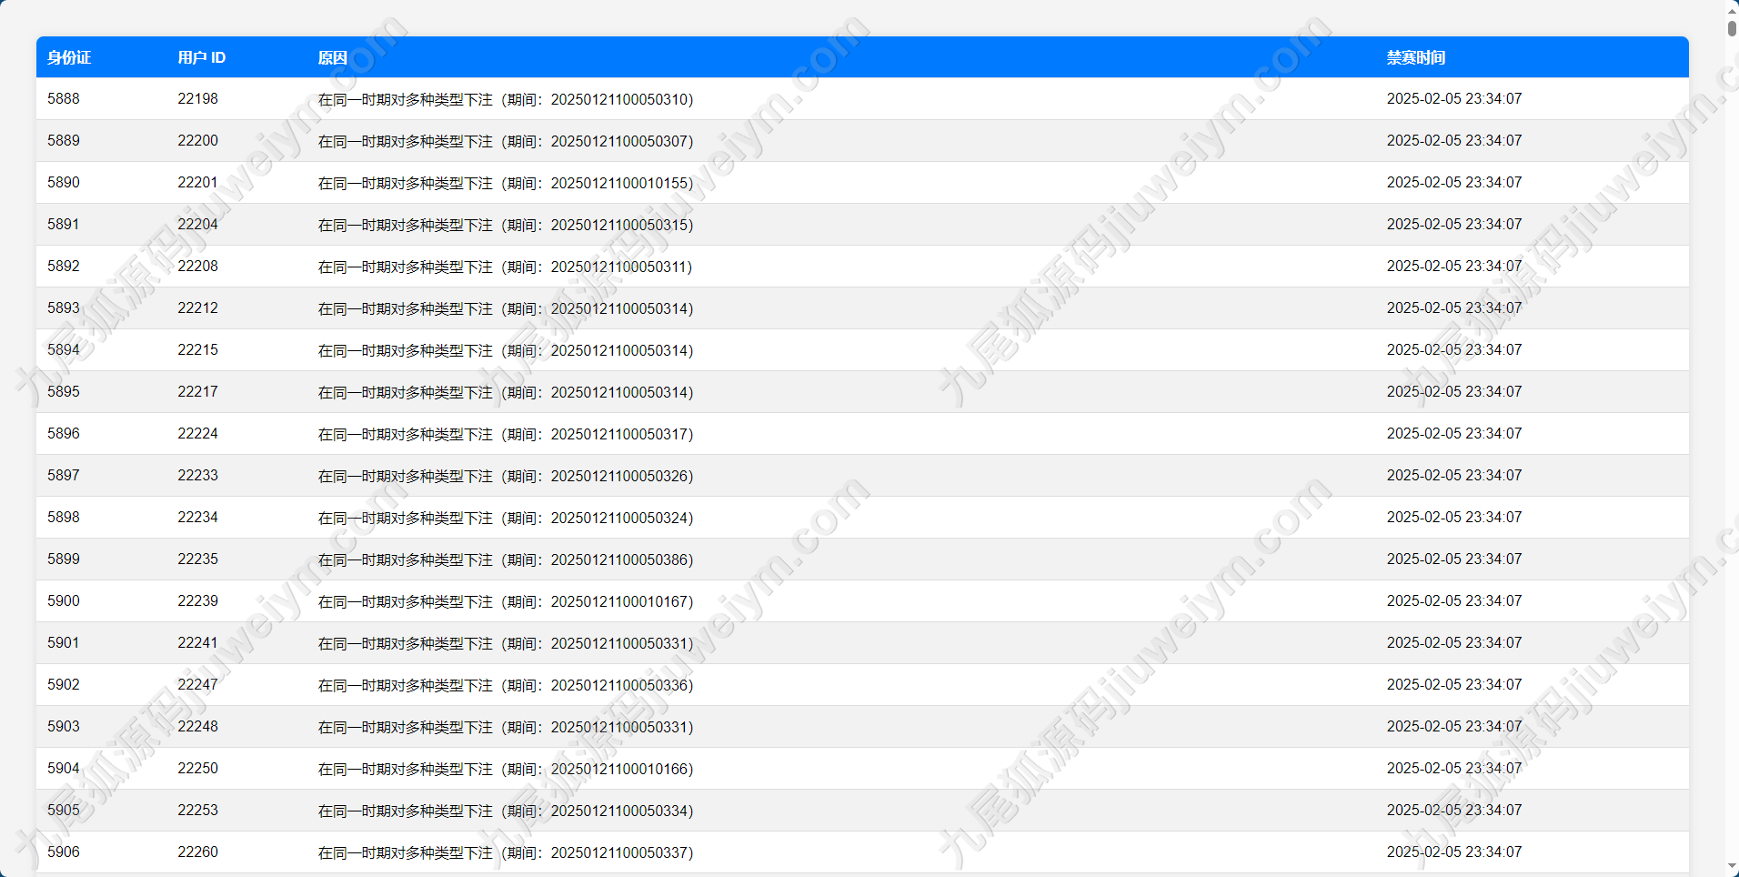Select user ID 22215
Screen dimensions: 1739x877
pyautogui.click(x=197, y=349)
